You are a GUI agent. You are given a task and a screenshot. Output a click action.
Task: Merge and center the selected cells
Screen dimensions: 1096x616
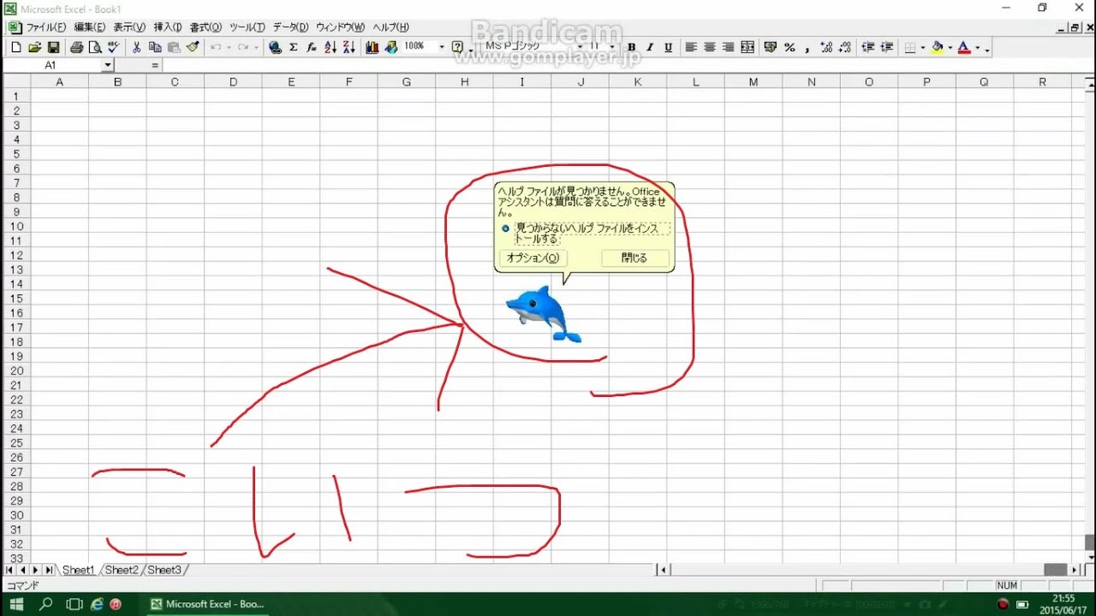pyautogui.click(x=748, y=48)
